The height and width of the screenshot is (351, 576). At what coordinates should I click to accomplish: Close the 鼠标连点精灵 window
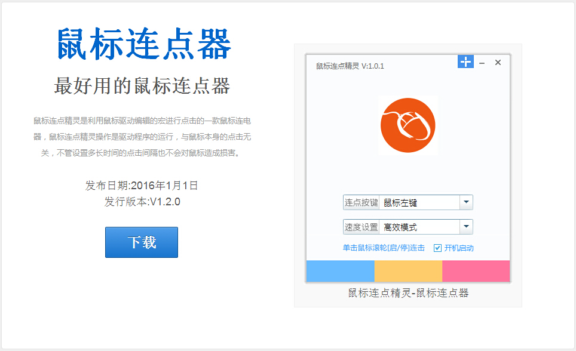point(498,63)
